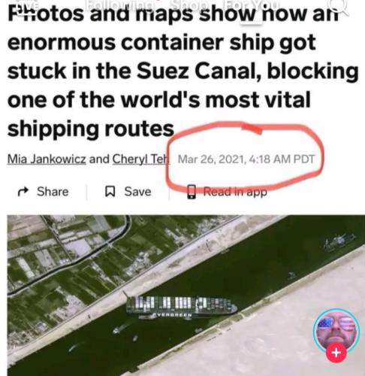Screen dimensions: 365x376
Task: Tap the red plus follow badge
Action: (x=336, y=353)
